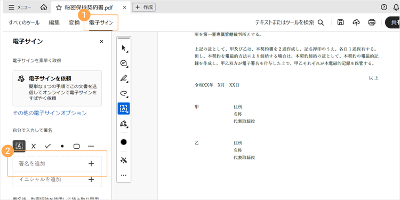
Task: Click 署名を追加 button
Action: click(57, 164)
